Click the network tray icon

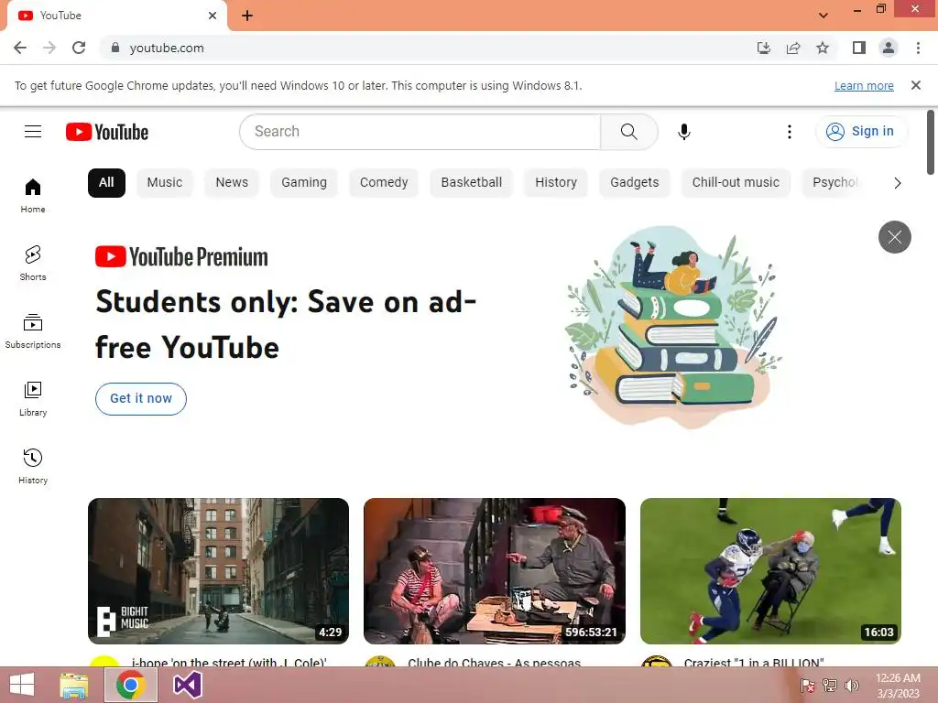pyautogui.click(x=830, y=685)
